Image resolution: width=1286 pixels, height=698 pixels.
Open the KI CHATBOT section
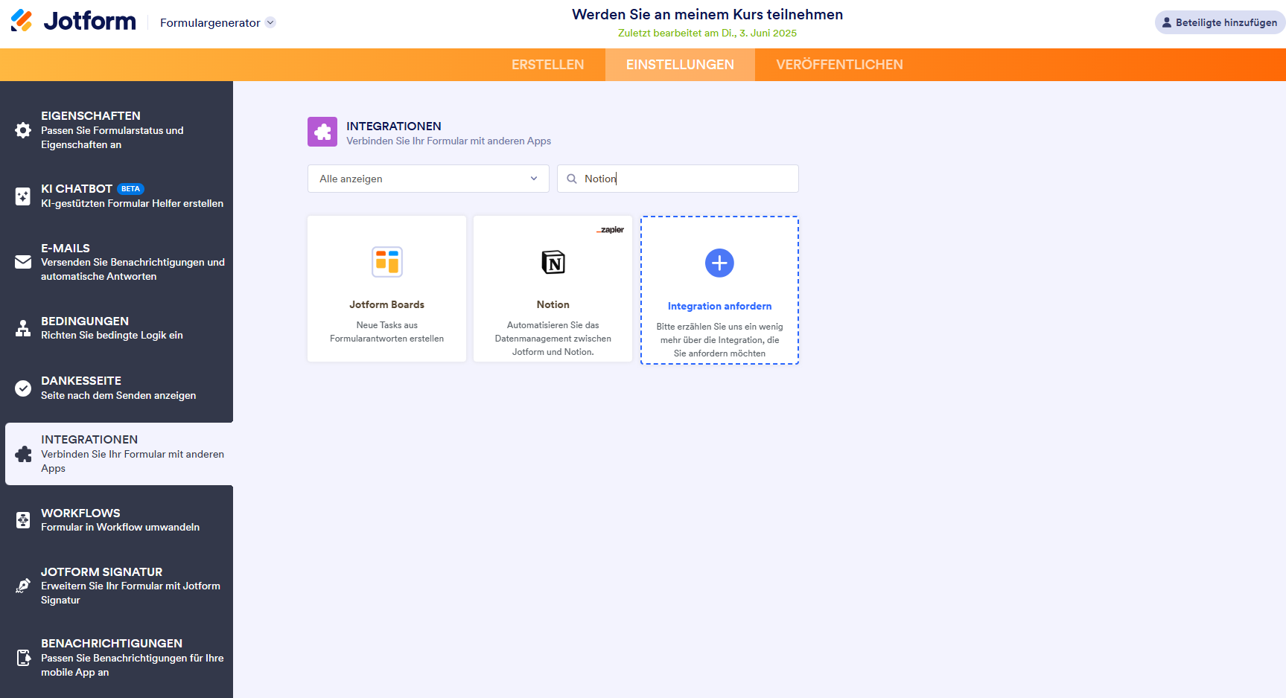point(117,196)
